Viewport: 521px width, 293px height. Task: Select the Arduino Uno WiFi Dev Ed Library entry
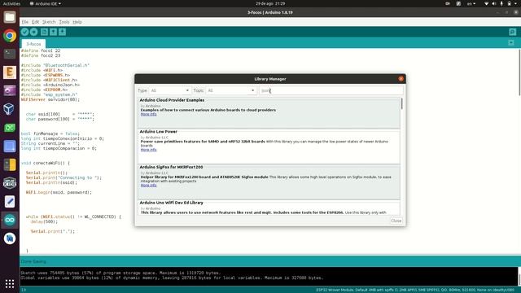click(x=269, y=208)
